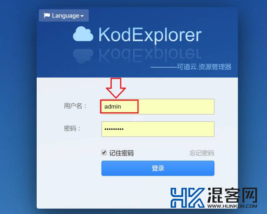Focus the username field containing admin
Viewport: 267px width, 214px height.
[x=158, y=106]
